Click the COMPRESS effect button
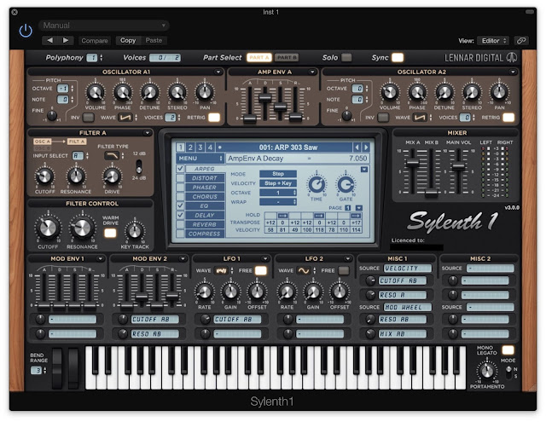Screen dimensions: 546x422 click(205, 234)
